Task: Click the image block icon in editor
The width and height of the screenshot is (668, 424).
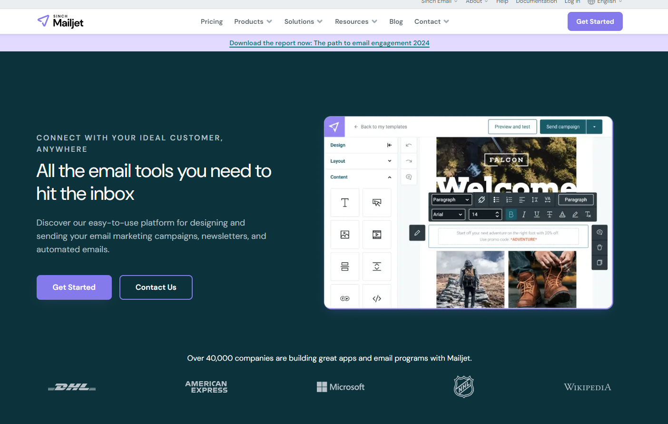Action: pos(345,235)
